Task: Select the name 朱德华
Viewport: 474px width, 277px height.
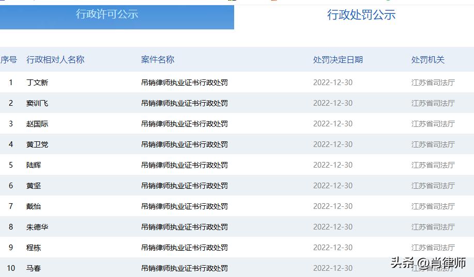Action: pyautogui.click(x=37, y=227)
